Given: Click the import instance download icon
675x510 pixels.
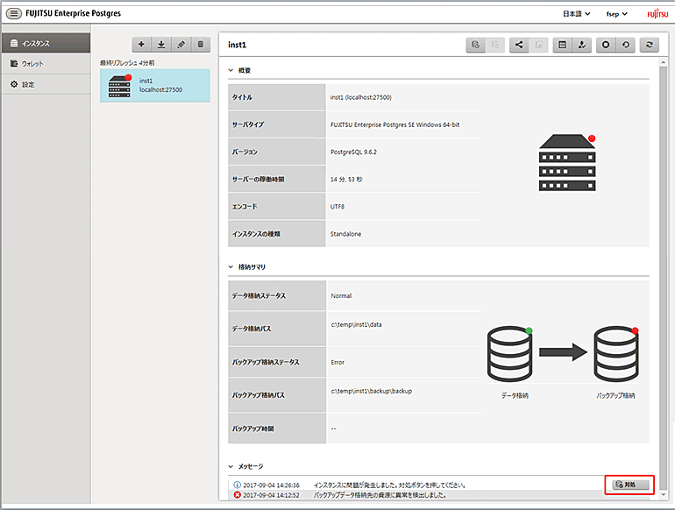Looking at the screenshot, I should click(x=161, y=45).
